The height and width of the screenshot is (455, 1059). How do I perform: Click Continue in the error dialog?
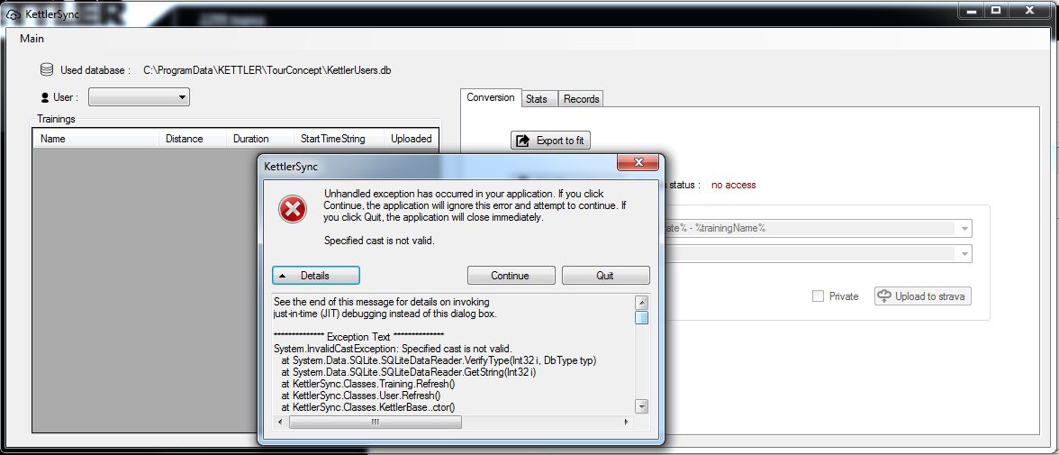[x=511, y=275]
